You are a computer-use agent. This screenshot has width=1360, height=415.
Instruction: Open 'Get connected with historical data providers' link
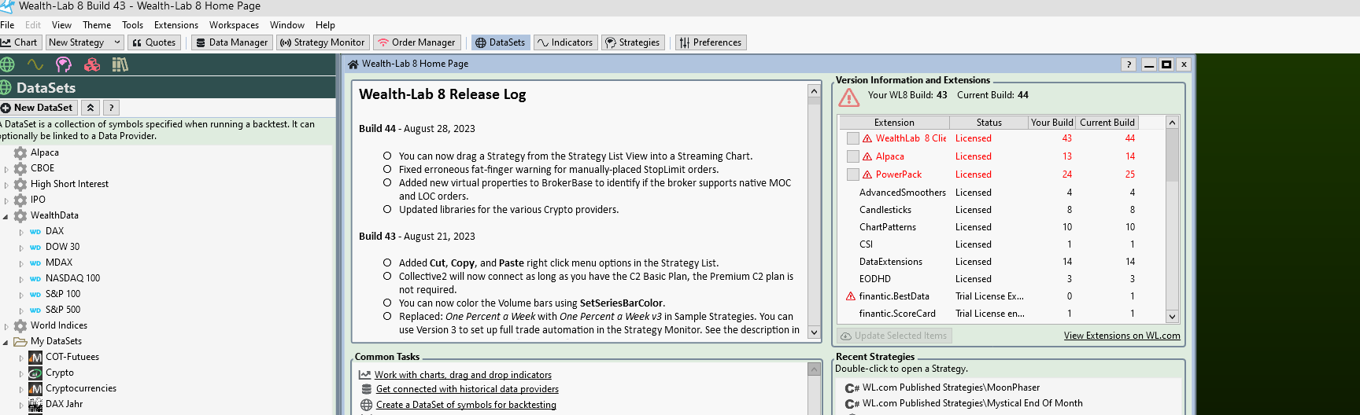coord(467,389)
